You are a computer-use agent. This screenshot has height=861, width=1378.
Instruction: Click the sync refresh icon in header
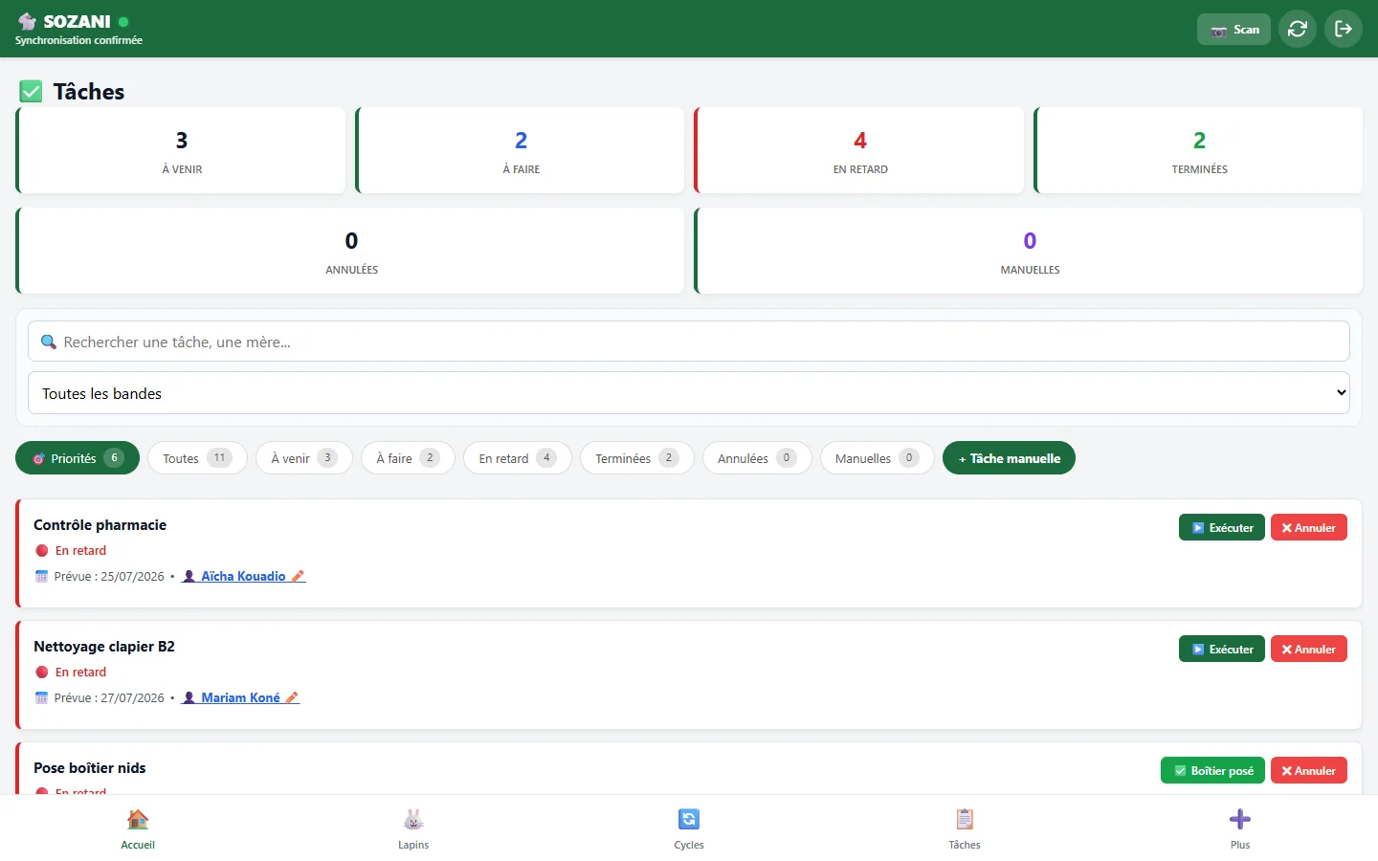point(1298,29)
